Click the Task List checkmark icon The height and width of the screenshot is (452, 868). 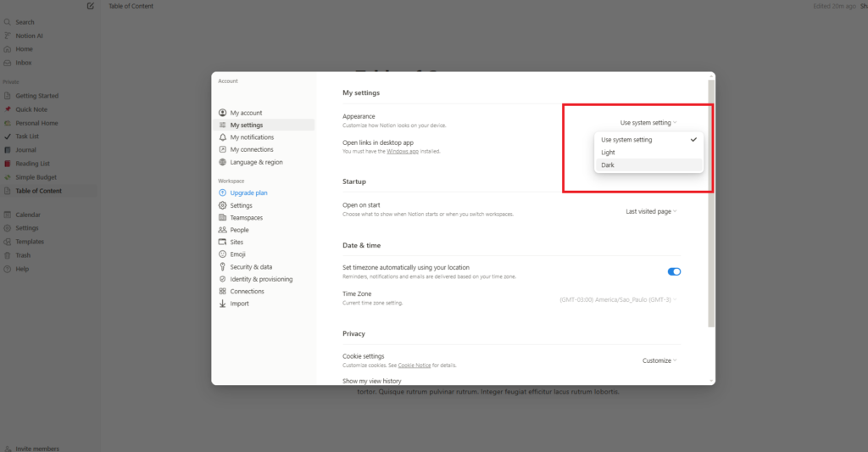7,137
